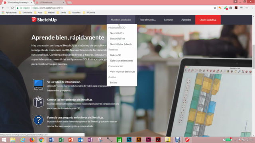Click the question mark forum icon
Viewport: 255px width, 143px height.
(x=39, y=120)
